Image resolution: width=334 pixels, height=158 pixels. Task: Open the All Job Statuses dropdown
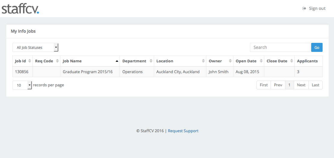(35, 47)
